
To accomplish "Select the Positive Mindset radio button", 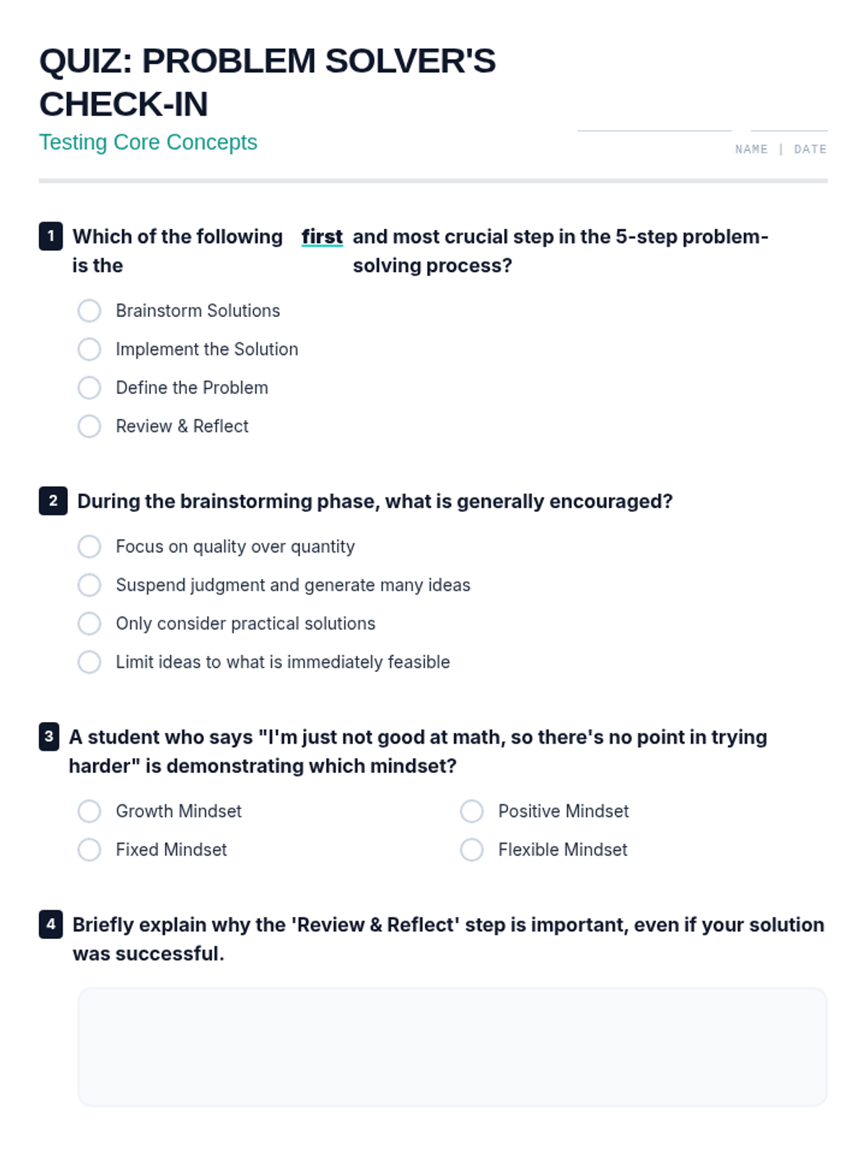I will 472,811.
